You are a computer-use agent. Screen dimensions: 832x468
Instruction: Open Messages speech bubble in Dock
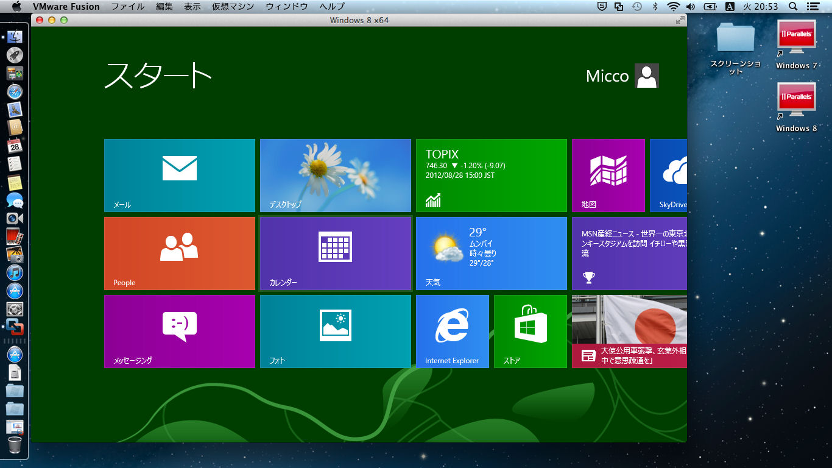pos(15,200)
